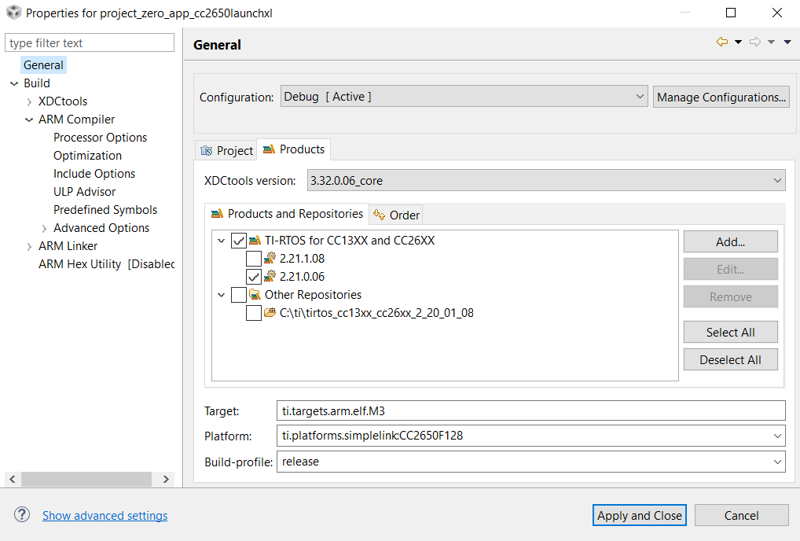
Task: Click Apply and Close
Action: coord(639,516)
